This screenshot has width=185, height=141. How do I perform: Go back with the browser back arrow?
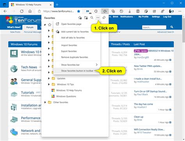[5, 11]
